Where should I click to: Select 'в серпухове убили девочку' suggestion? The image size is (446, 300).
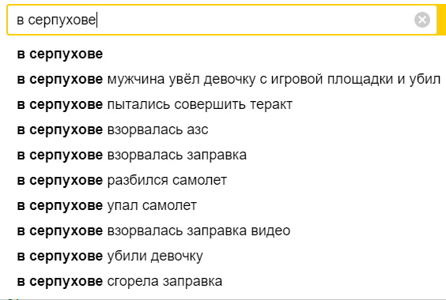click(110, 257)
